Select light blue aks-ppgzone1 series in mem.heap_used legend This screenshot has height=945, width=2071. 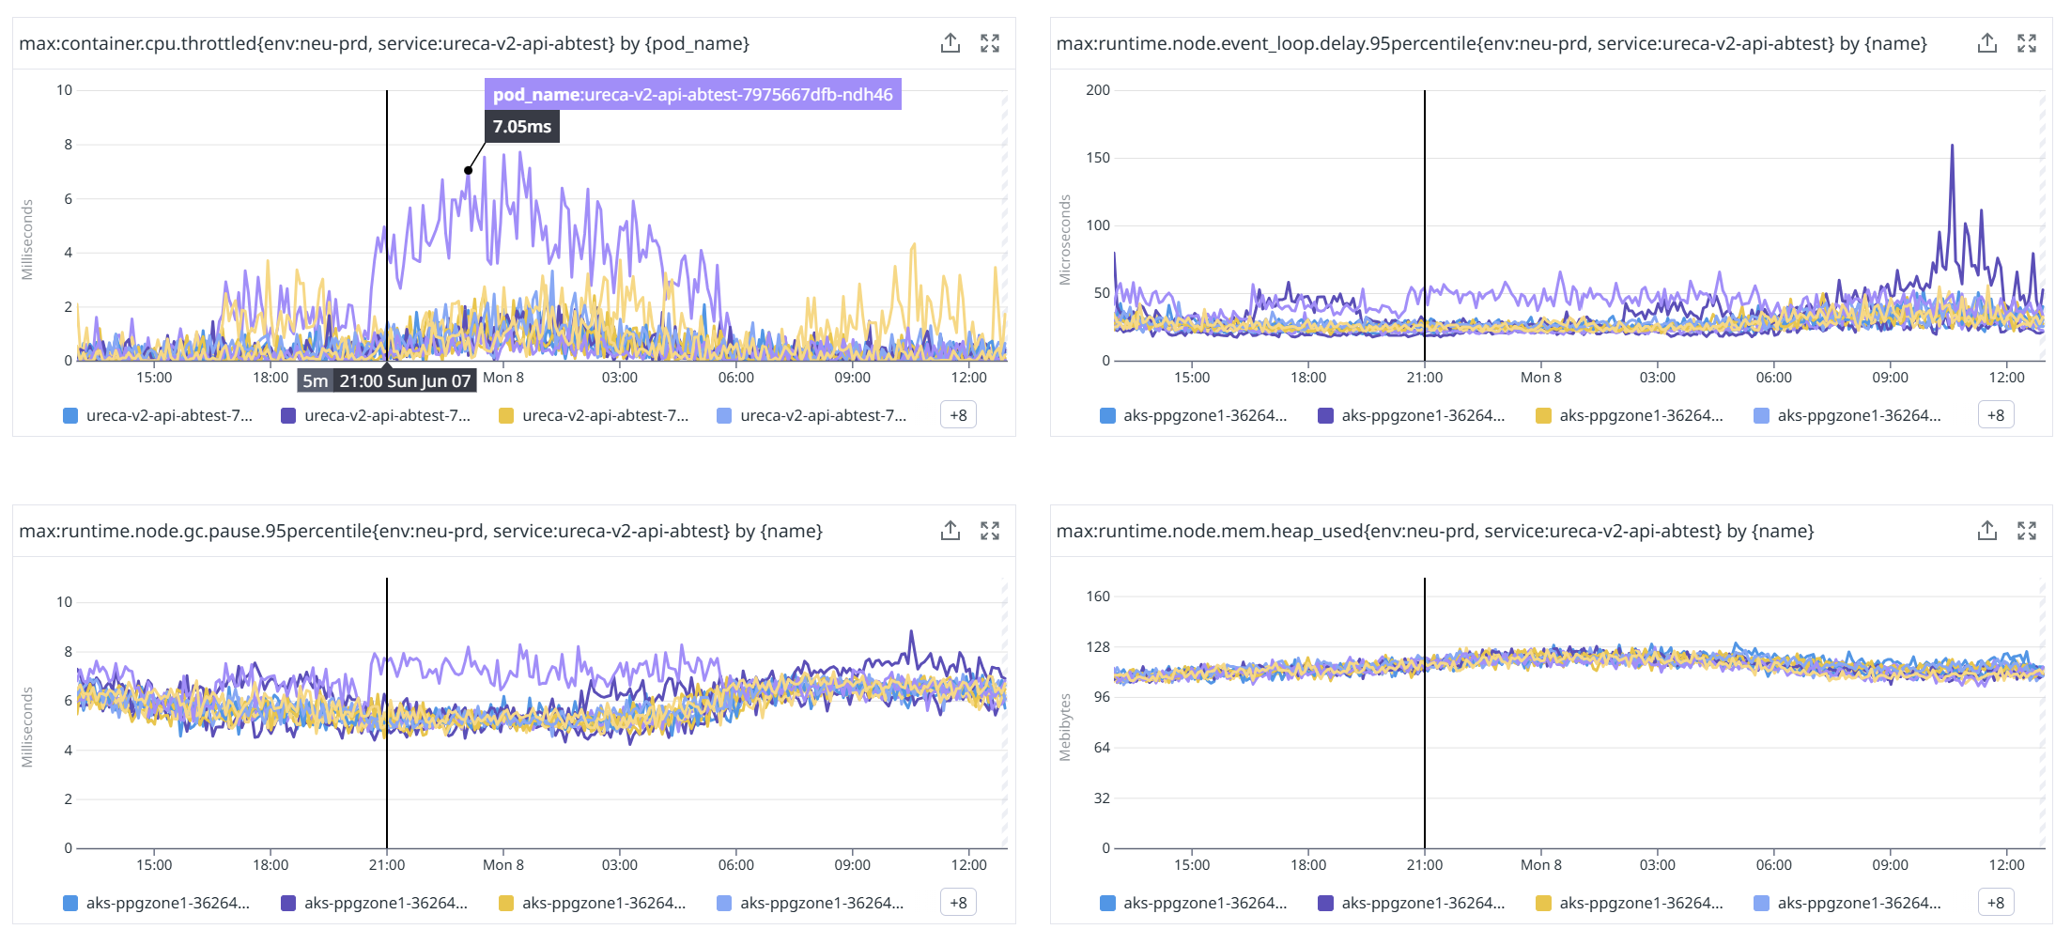(x=1847, y=903)
